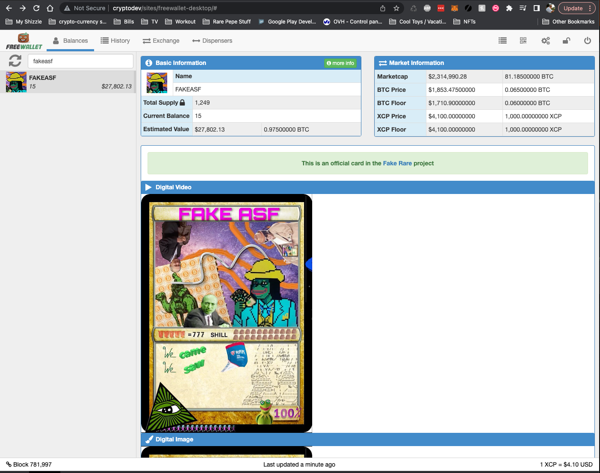Image resolution: width=600 pixels, height=473 pixels.
Task: Click the share page icon in address bar
Action: tap(383, 8)
